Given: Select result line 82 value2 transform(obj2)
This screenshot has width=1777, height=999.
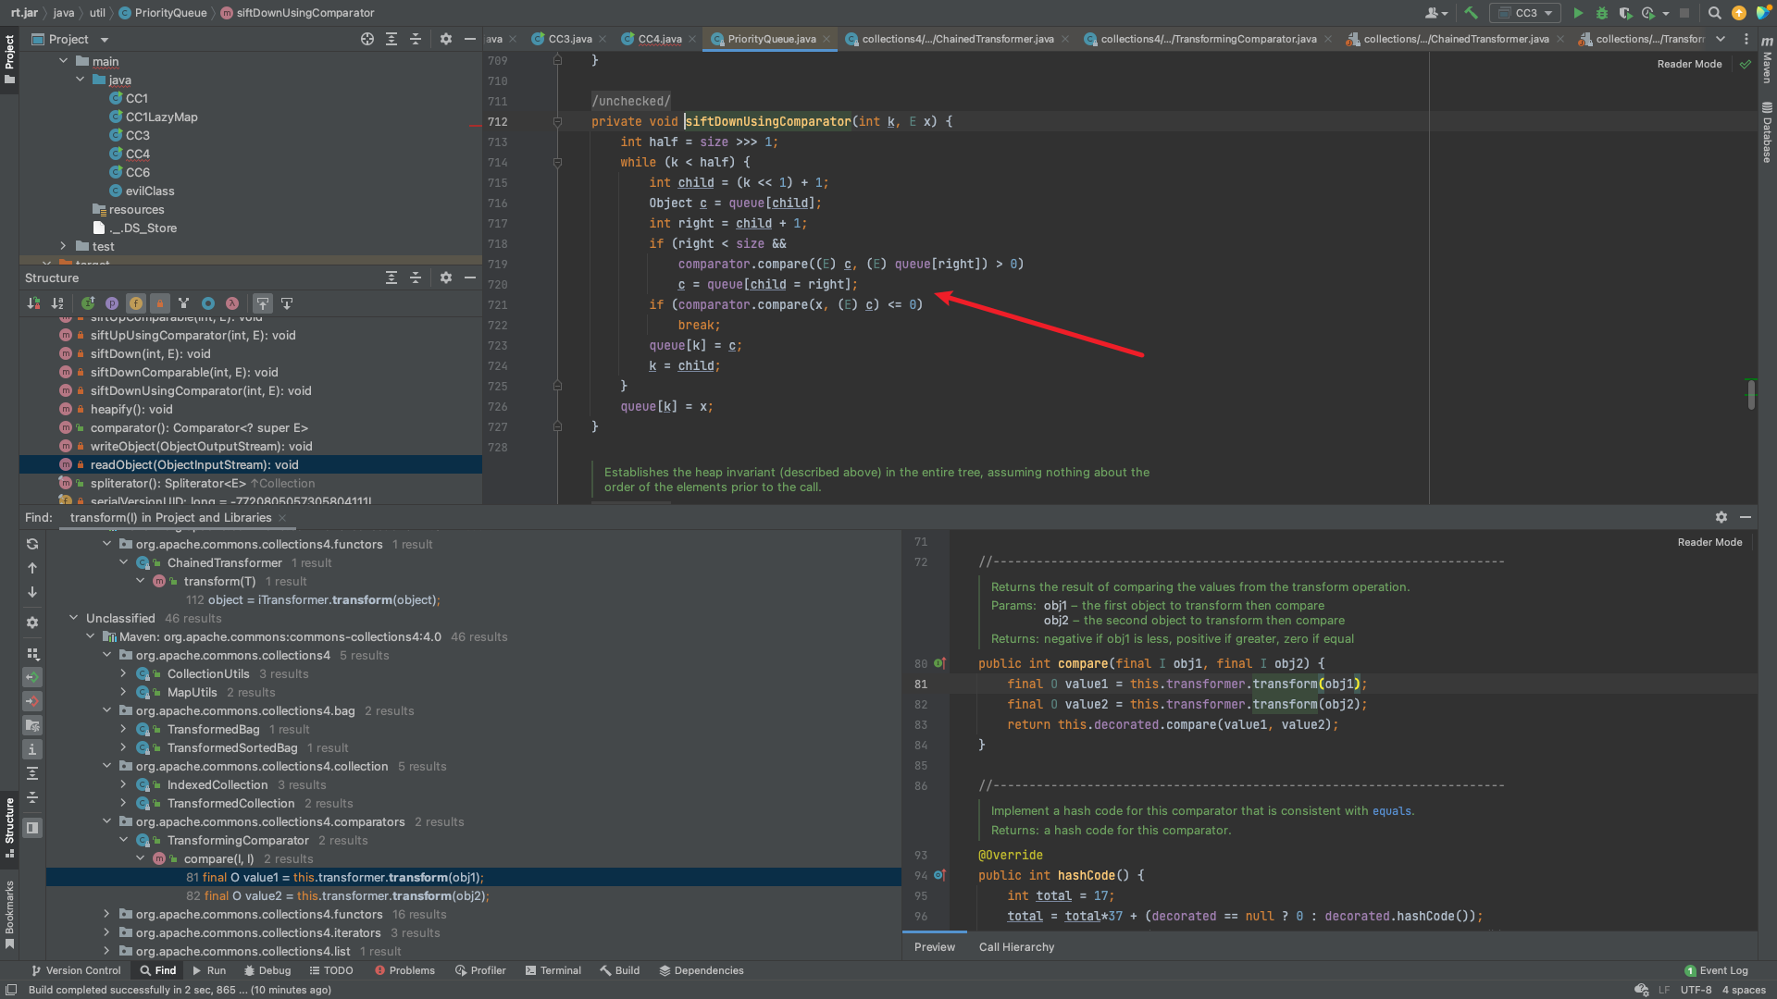Looking at the screenshot, I should pyautogui.click(x=338, y=895).
